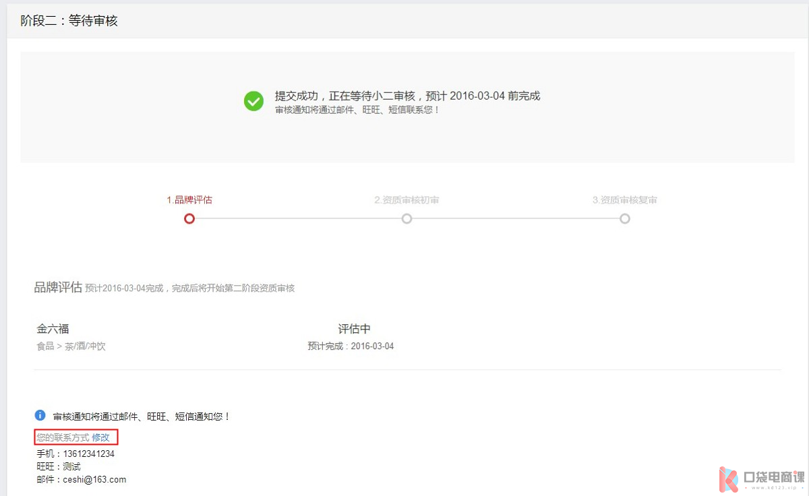This screenshot has width=809, height=496.
Task: Click the gray step circle under 2.资质审核初审
Action: click(x=407, y=218)
